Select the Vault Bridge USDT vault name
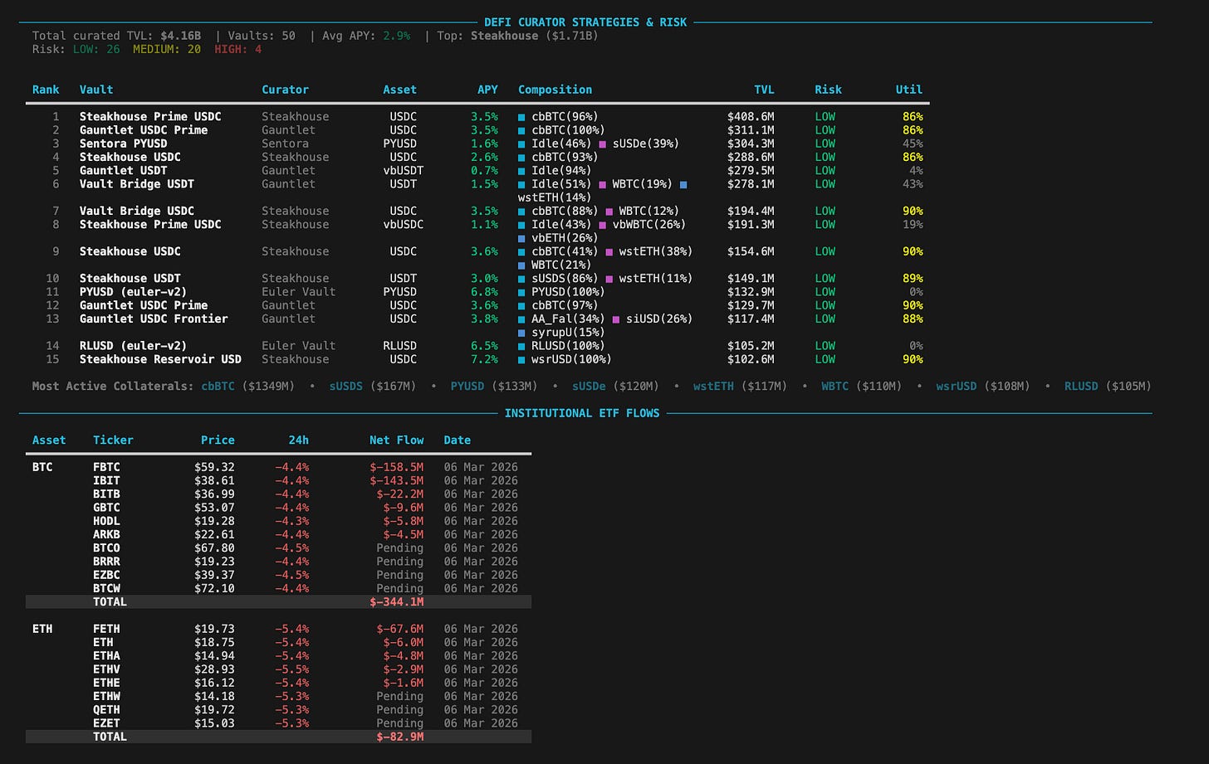Viewport: 1209px width, 764px height. 137,184
